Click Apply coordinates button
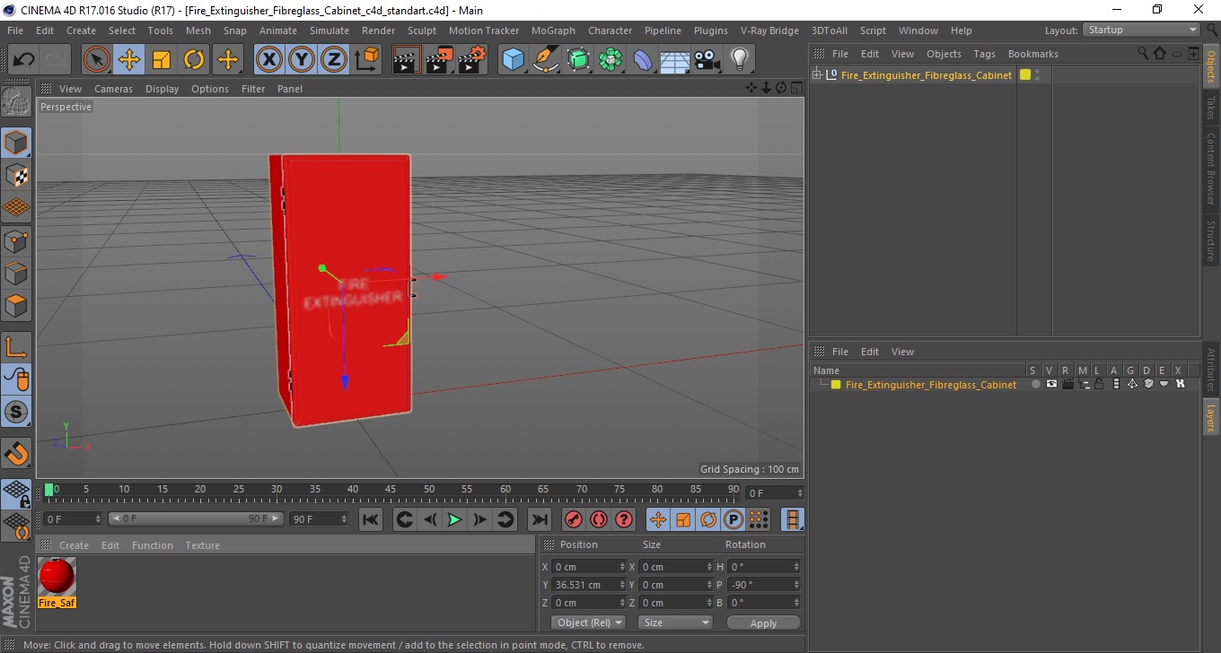 tap(763, 623)
